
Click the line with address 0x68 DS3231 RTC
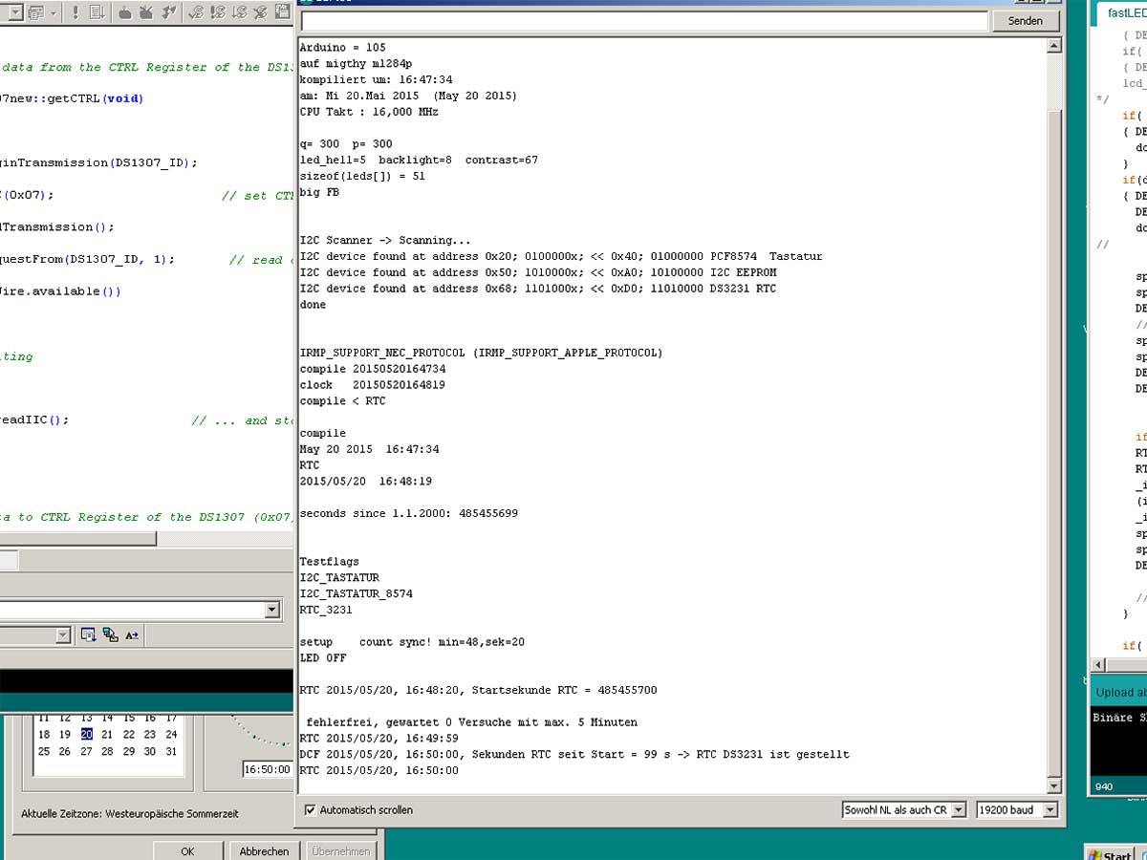pyautogui.click(x=538, y=289)
